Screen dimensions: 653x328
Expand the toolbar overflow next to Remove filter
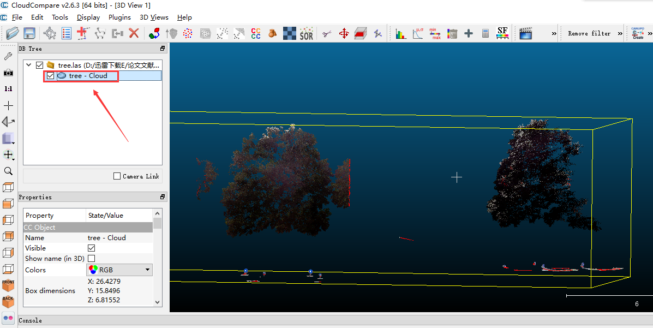point(620,34)
